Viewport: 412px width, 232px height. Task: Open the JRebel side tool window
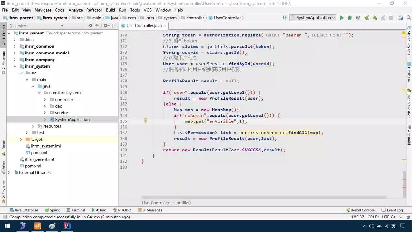[4, 148]
